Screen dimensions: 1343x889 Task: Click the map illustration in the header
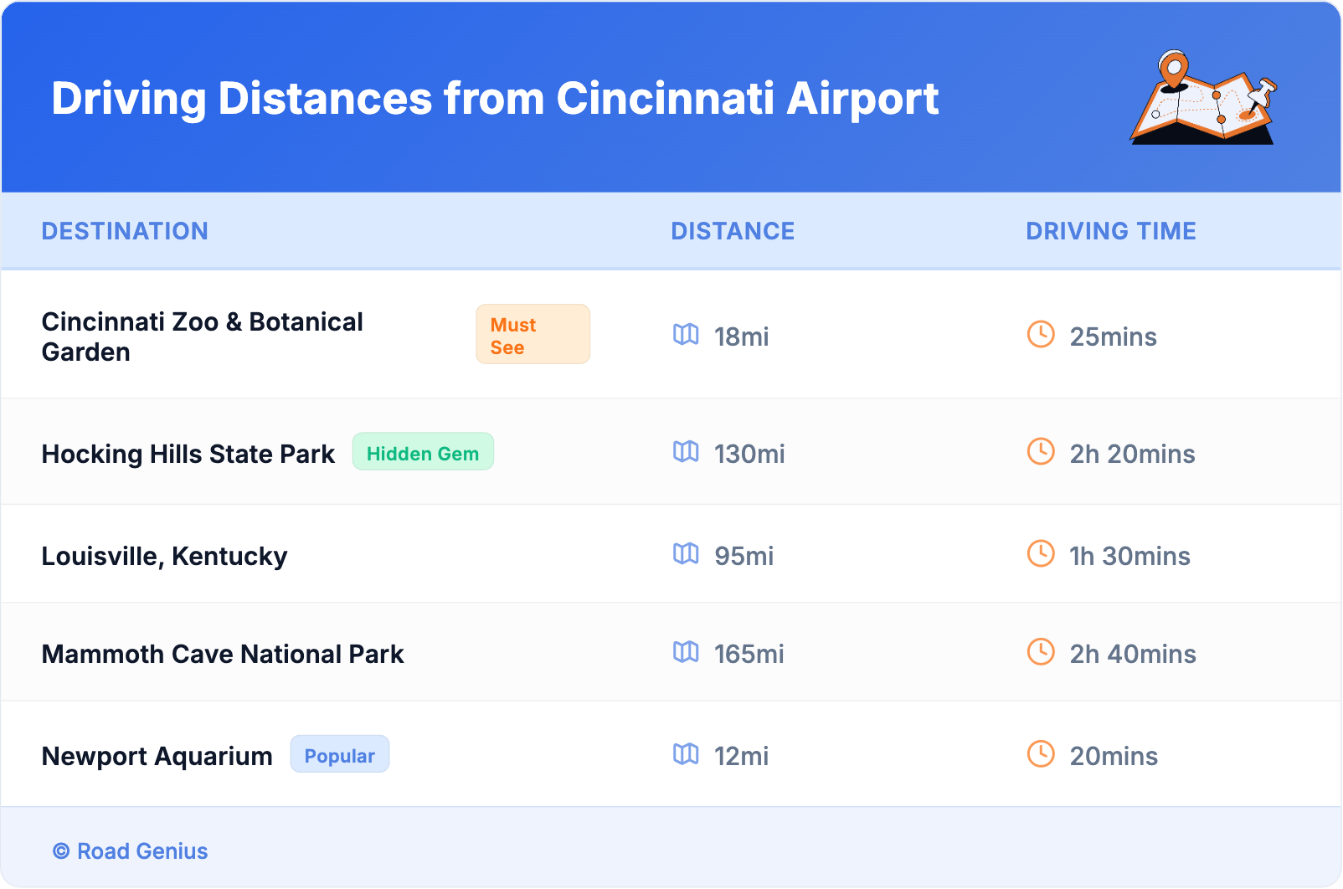point(1203,99)
